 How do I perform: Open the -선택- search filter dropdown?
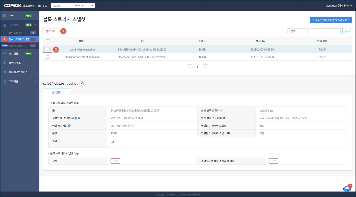click(296, 31)
